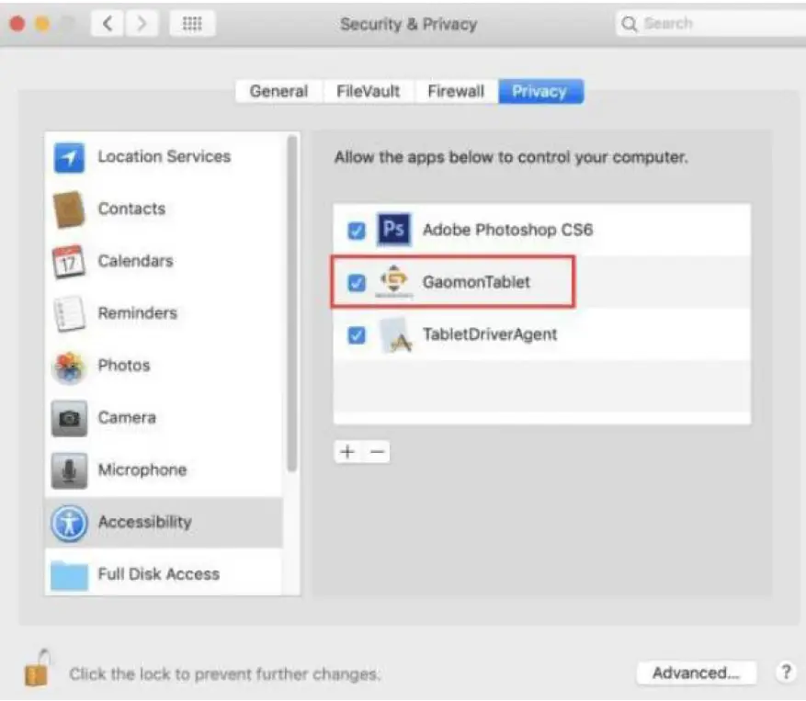Switch to the General tab
The height and width of the screenshot is (701, 806).
coord(279,92)
